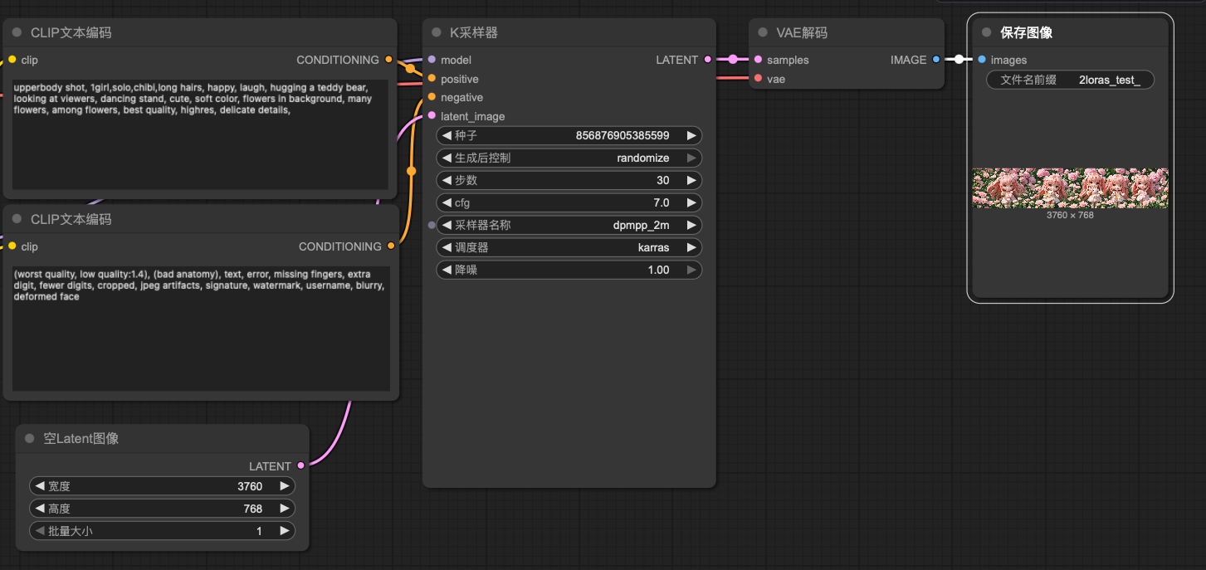This screenshot has width=1206, height=570.
Task: Select next 调度器 option with right arrow
Action: [x=691, y=247]
